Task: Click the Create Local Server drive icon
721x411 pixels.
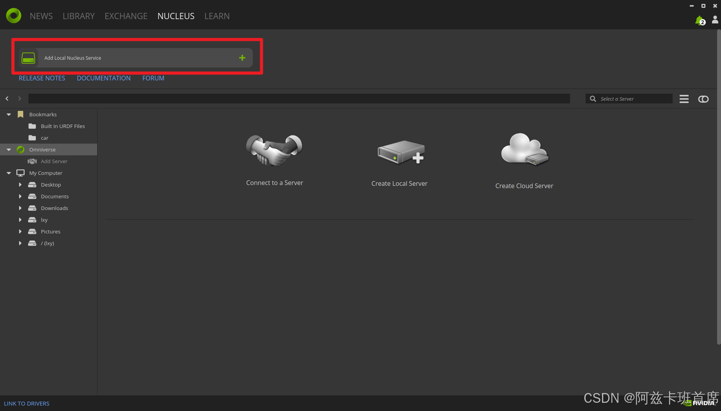Action: (x=401, y=152)
